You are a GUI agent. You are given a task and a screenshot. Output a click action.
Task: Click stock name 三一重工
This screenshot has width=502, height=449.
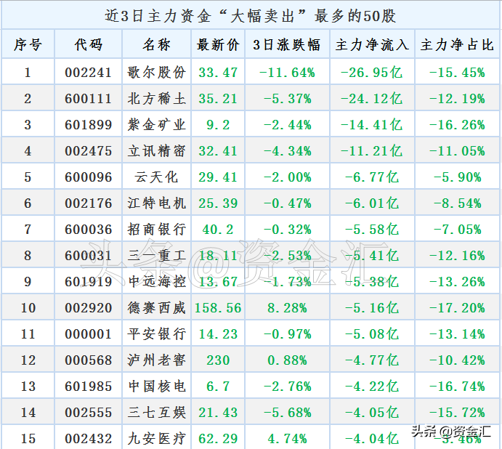pos(156,256)
